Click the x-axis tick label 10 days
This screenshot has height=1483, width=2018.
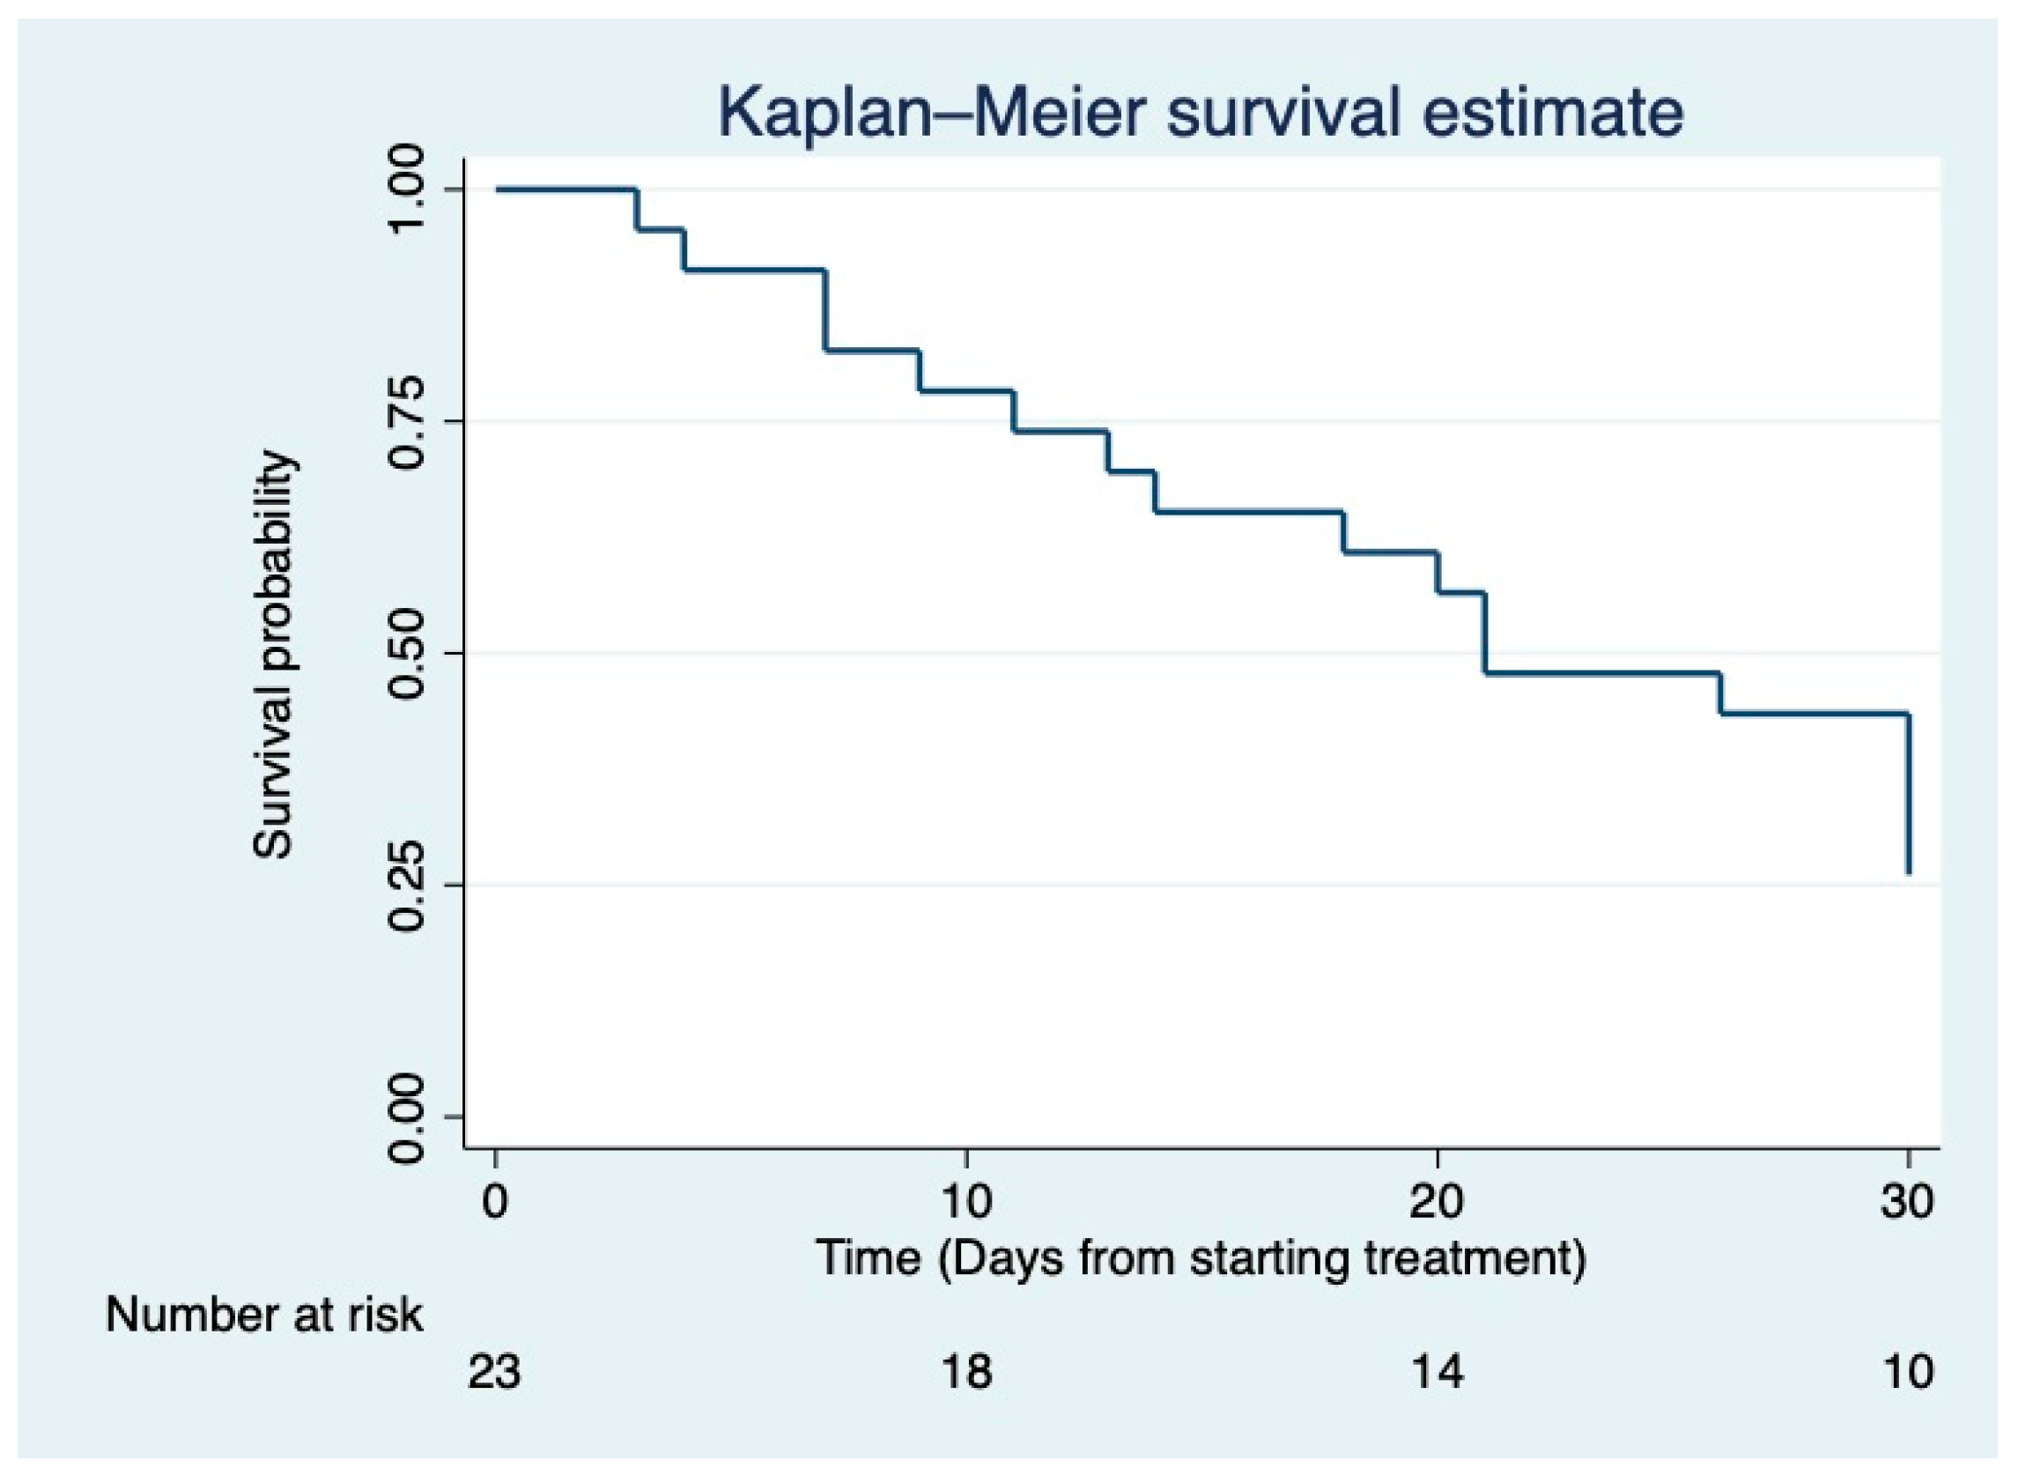[x=966, y=1200]
